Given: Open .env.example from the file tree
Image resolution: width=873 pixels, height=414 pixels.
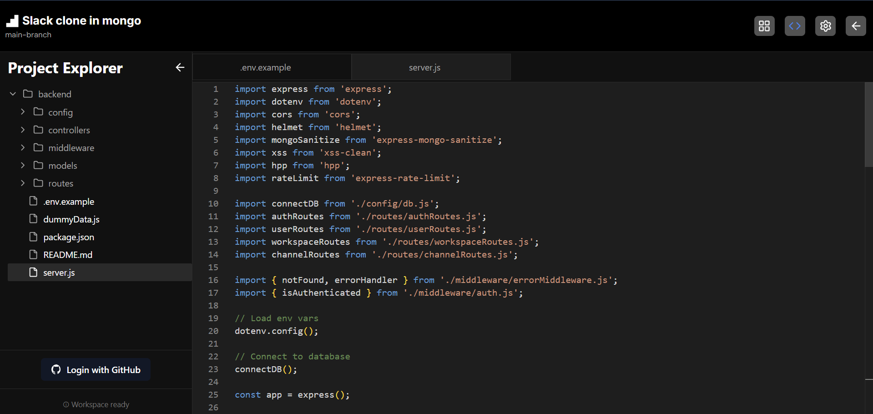Looking at the screenshot, I should 69,202.
